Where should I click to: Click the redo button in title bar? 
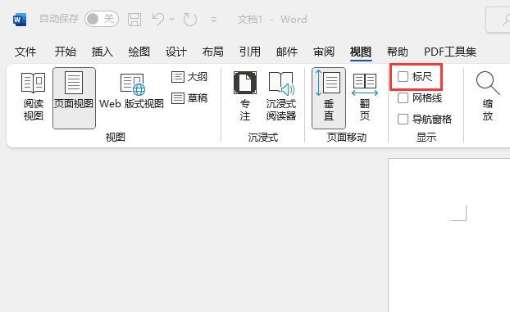190,20
